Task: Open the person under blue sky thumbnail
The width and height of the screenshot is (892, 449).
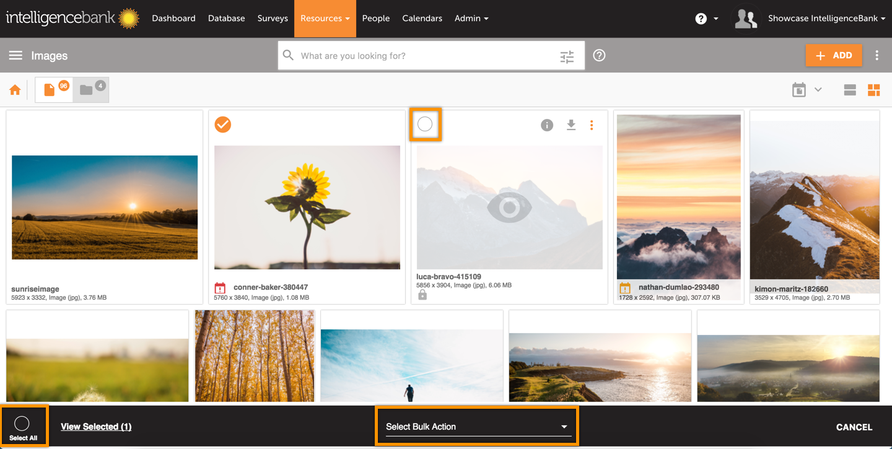Action: 412,365
